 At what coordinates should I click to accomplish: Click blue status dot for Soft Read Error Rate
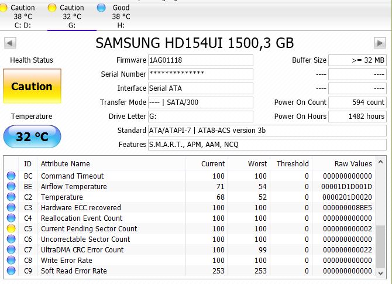coord(11,271)
